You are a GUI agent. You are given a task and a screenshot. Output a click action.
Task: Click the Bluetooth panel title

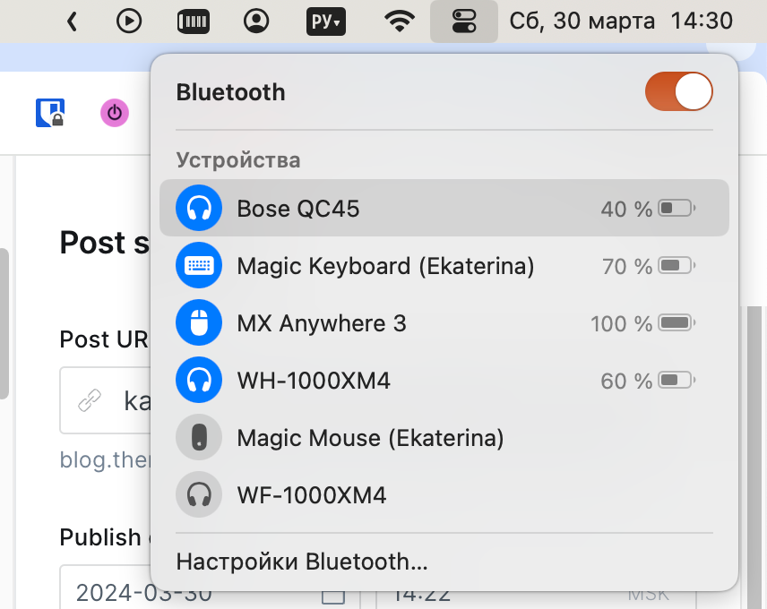(x=231, y=92)
